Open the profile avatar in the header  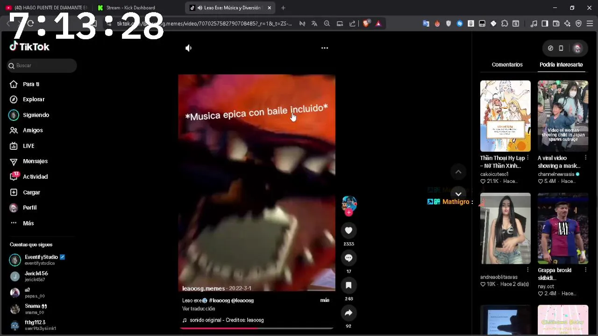577,48
